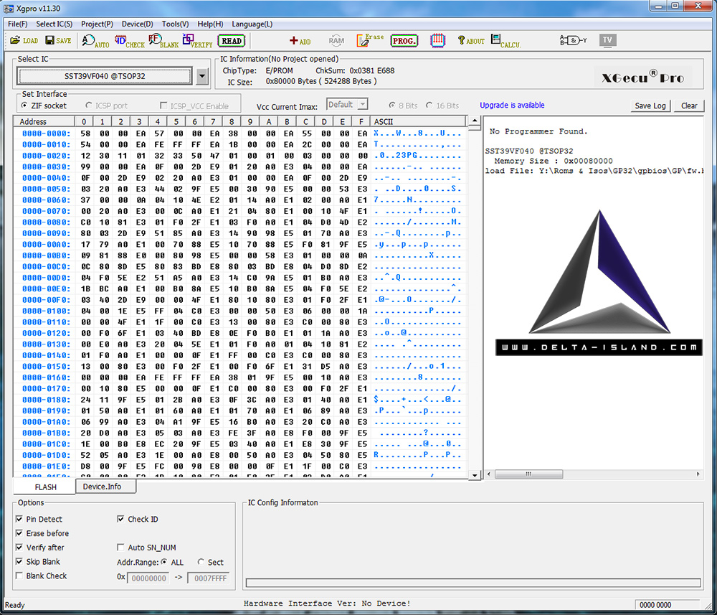The image size is (717, 615).
Task: Select the Sect address range radio button
Action: 201,563
